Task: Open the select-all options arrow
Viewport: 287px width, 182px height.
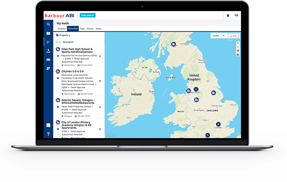Action: pos(60,42)
